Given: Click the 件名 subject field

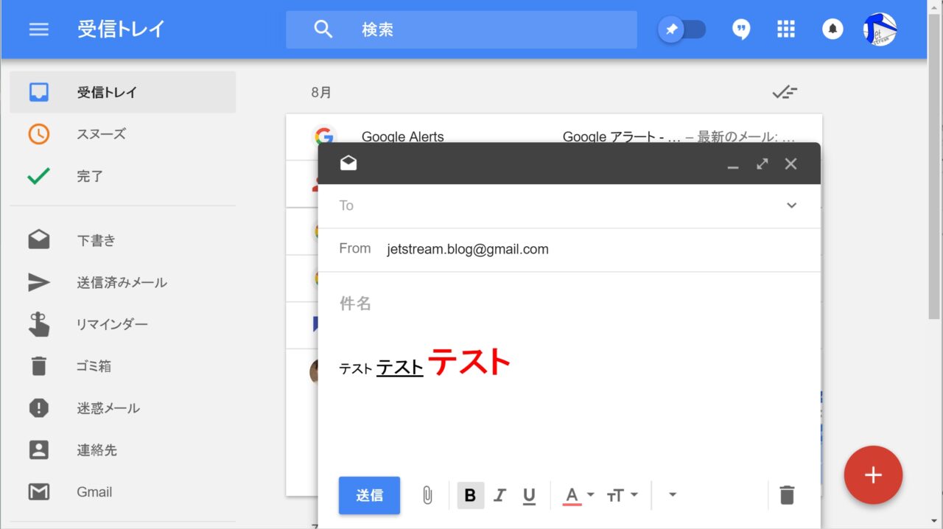Looking at the screenshot, I should point(567,304).
